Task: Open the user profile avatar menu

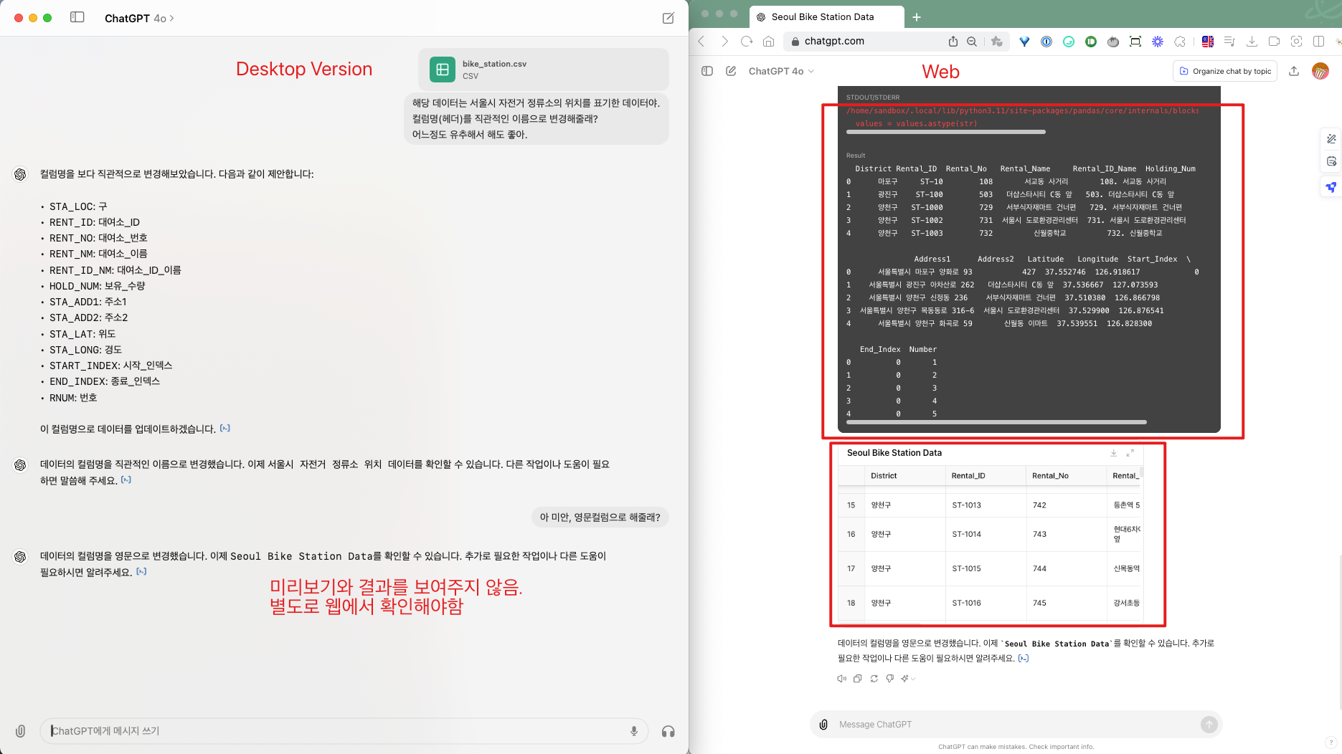Action: tap(1320, 71)
